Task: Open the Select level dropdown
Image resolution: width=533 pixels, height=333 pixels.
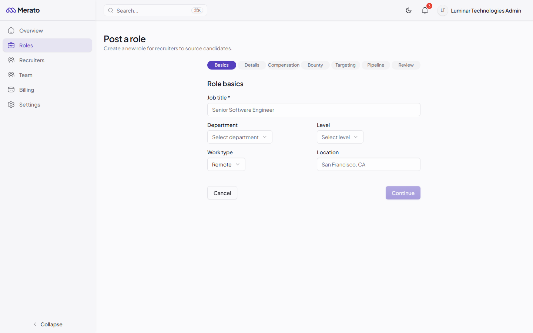Action: [x=340, y=137]
